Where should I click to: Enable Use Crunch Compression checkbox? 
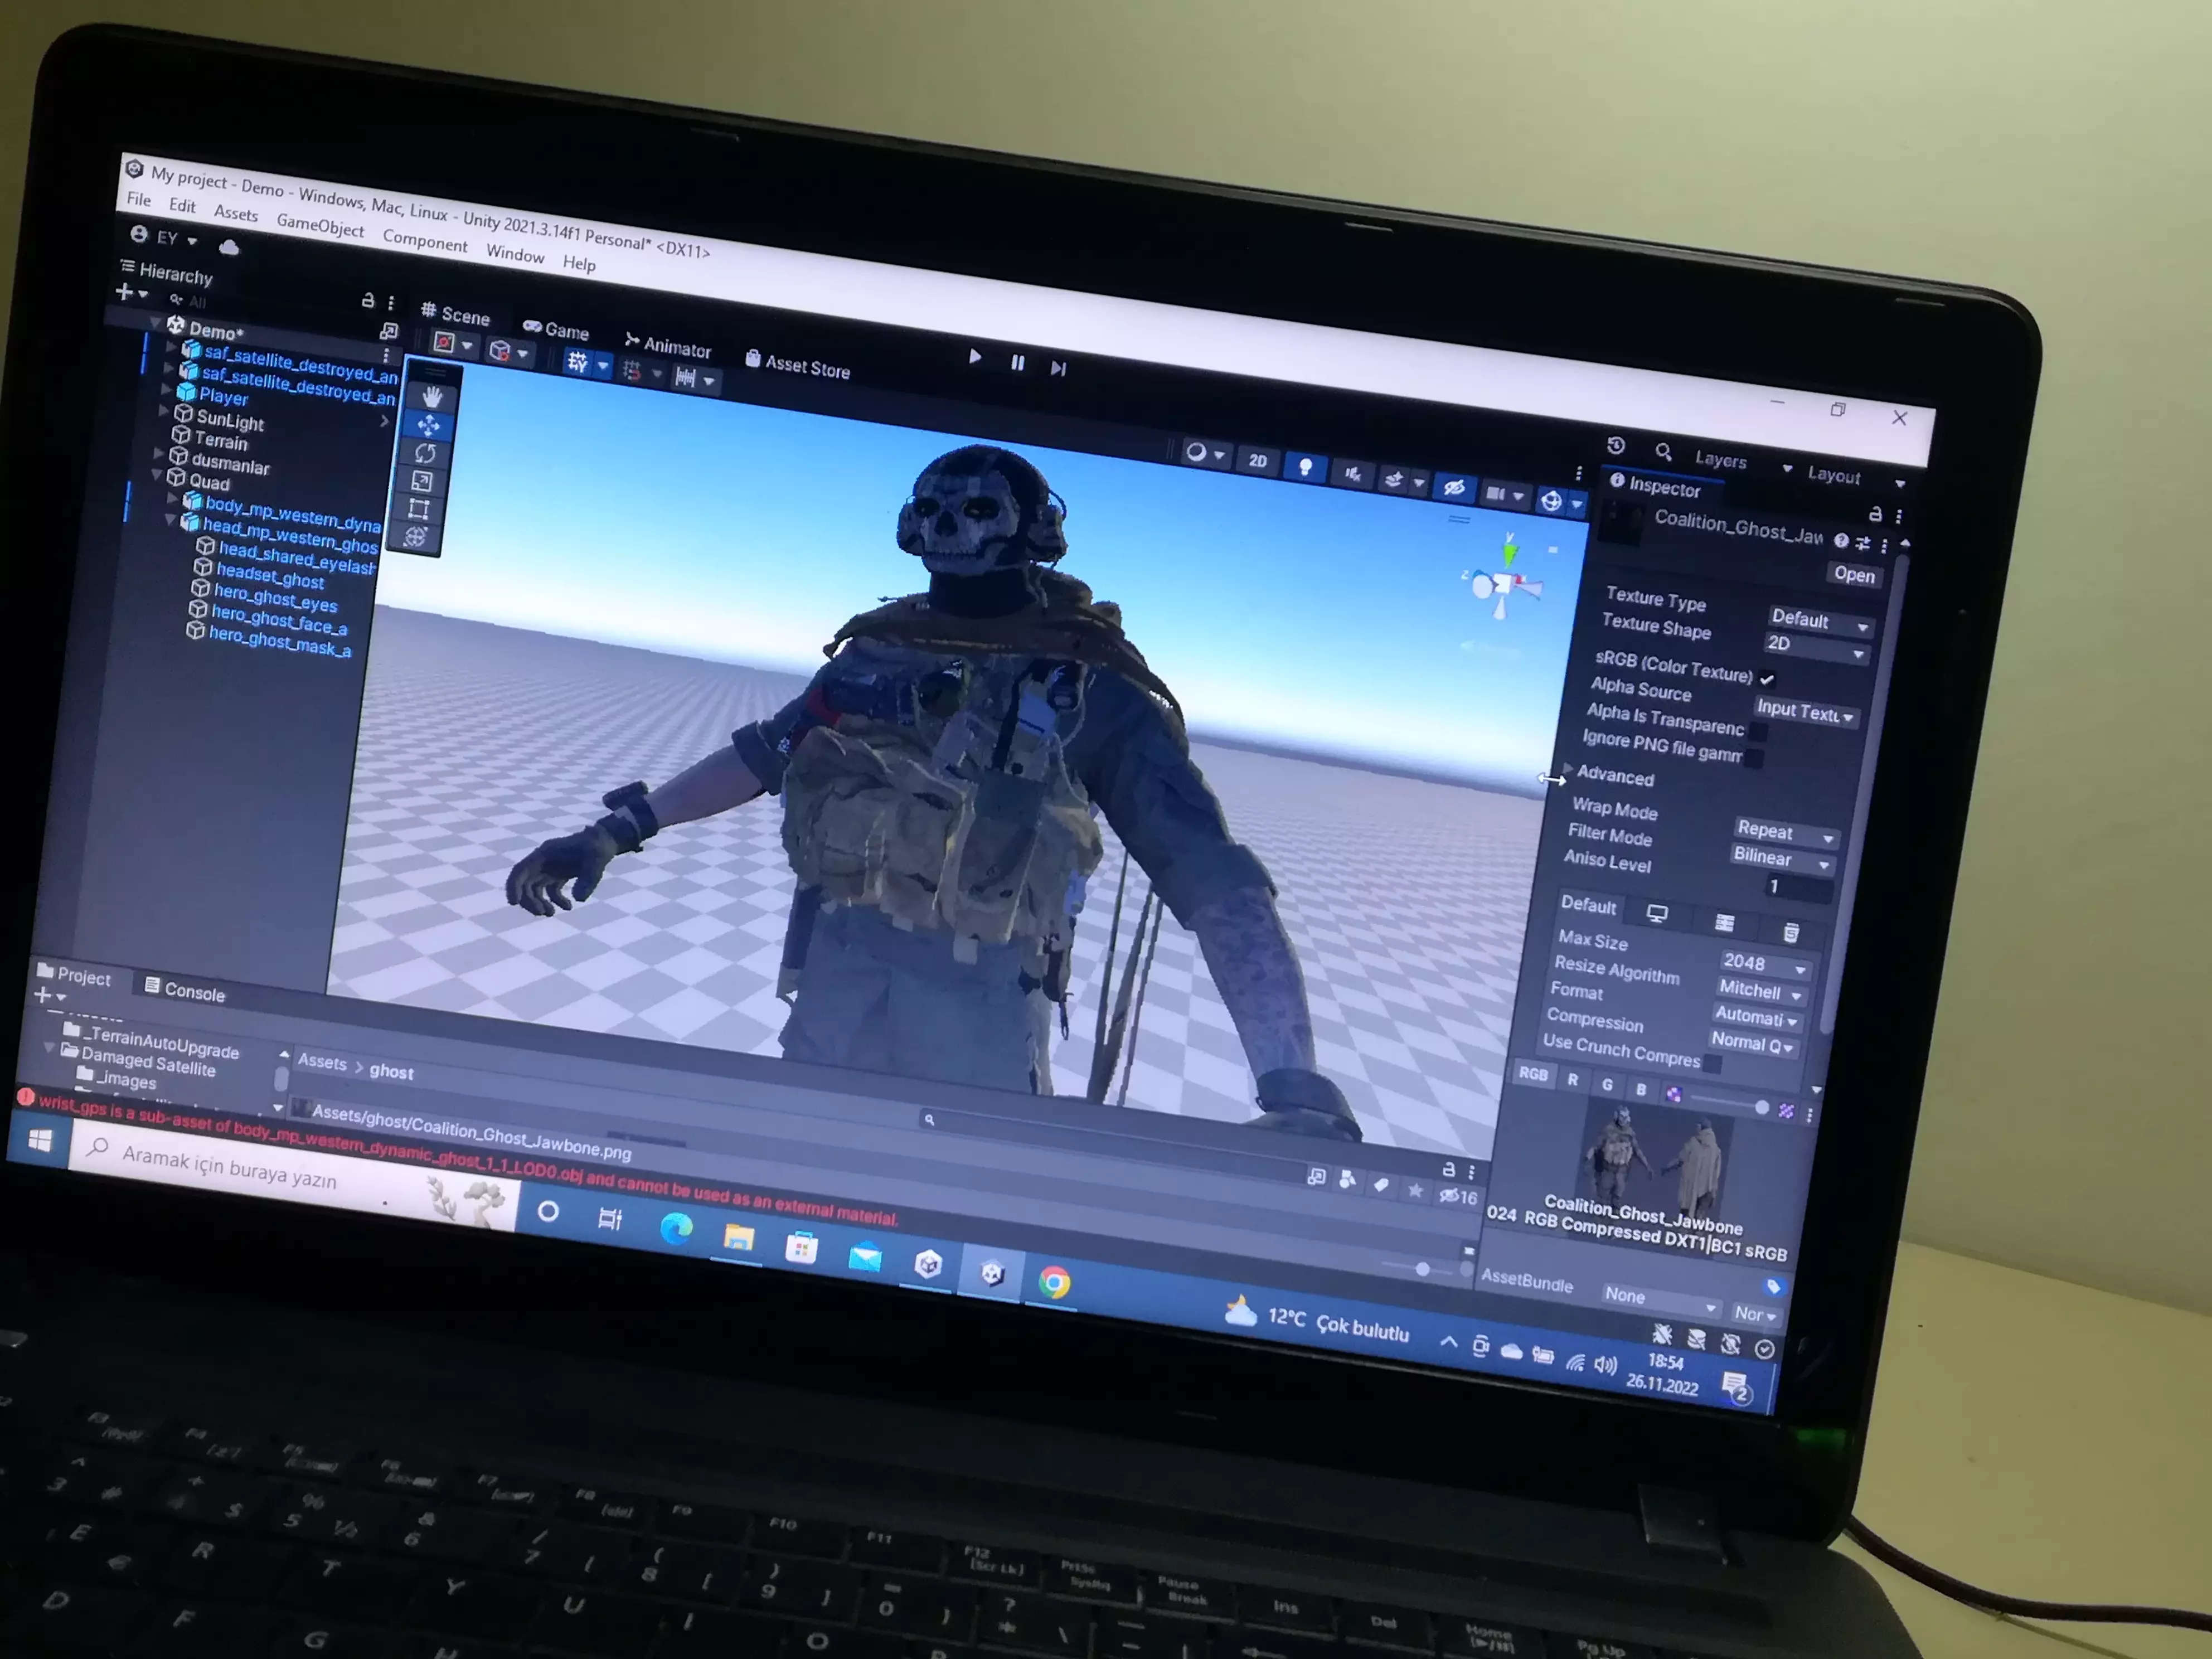(x=1712, y=1064)
